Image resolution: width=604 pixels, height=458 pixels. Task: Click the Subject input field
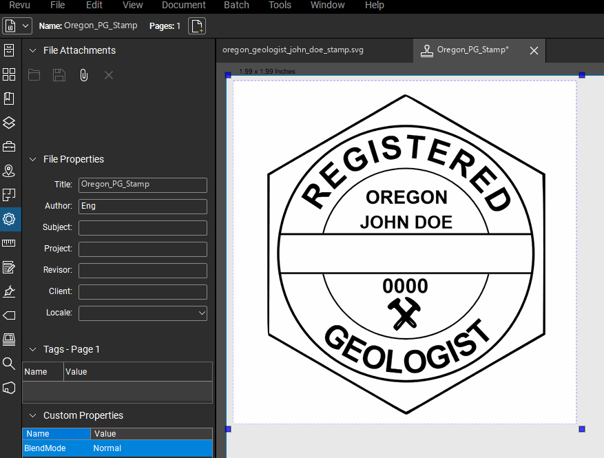click(x=143, y=228)
